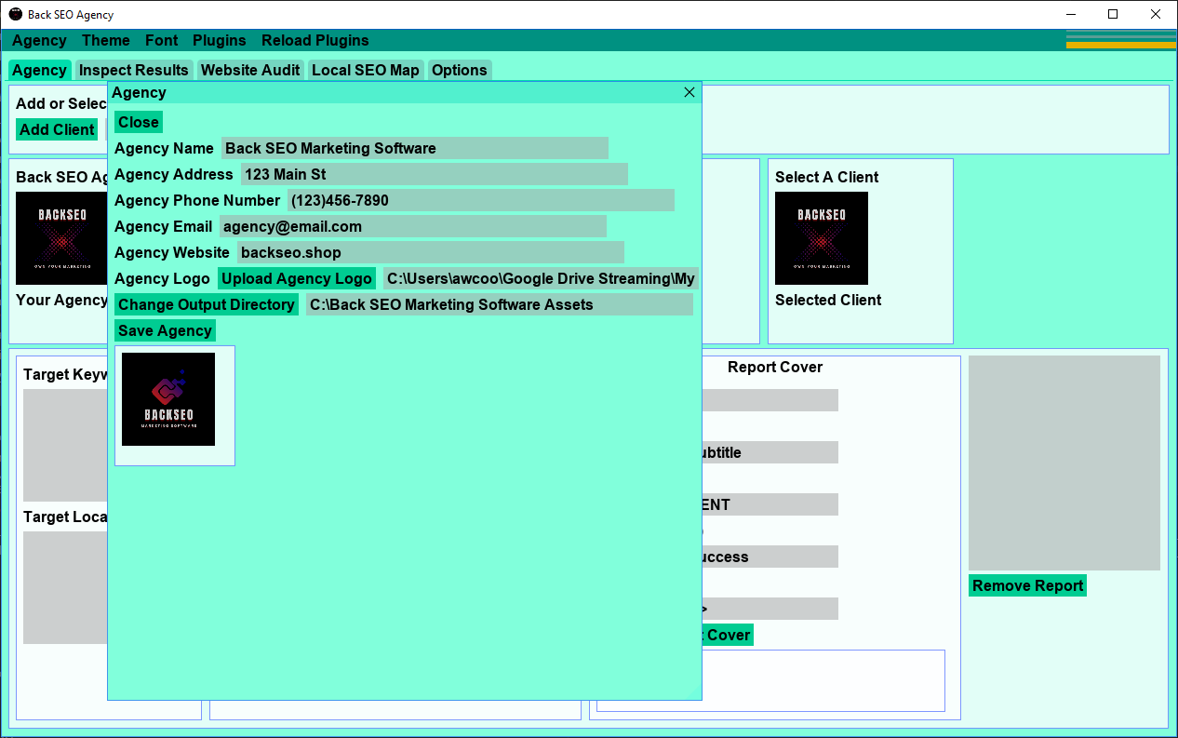The image size is (1178, 738).
Task: Open the Options tab
Action: coord(460,70)
